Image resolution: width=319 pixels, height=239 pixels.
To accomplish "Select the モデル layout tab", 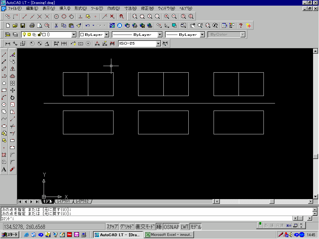I will [x=48, y=201].
